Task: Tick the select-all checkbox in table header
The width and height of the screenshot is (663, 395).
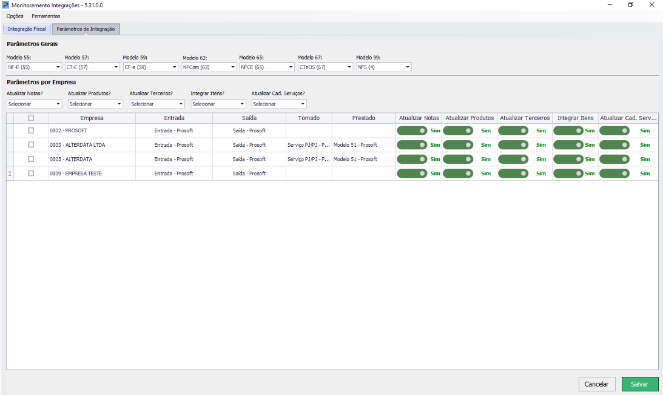Action: tap(31, 118)
